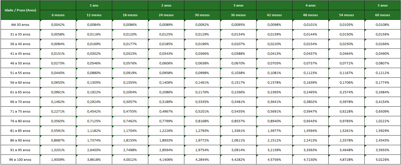Click the cell containing 0,0042%
This screenshot has width=401, height=165.
coord(58,25)
